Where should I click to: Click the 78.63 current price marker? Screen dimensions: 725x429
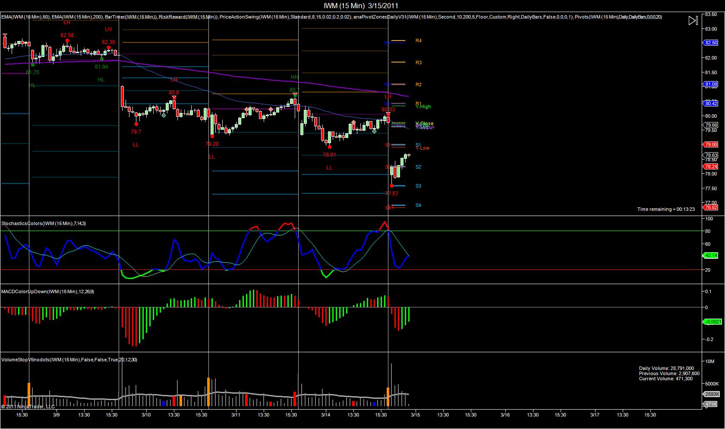711,155
